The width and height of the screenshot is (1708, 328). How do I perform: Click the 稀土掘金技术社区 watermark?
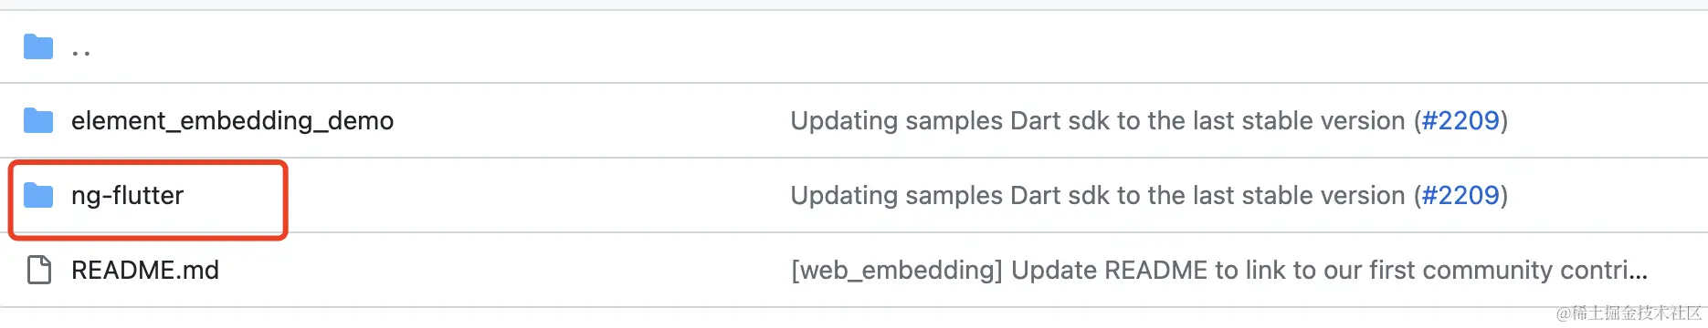pos(1629,313)
